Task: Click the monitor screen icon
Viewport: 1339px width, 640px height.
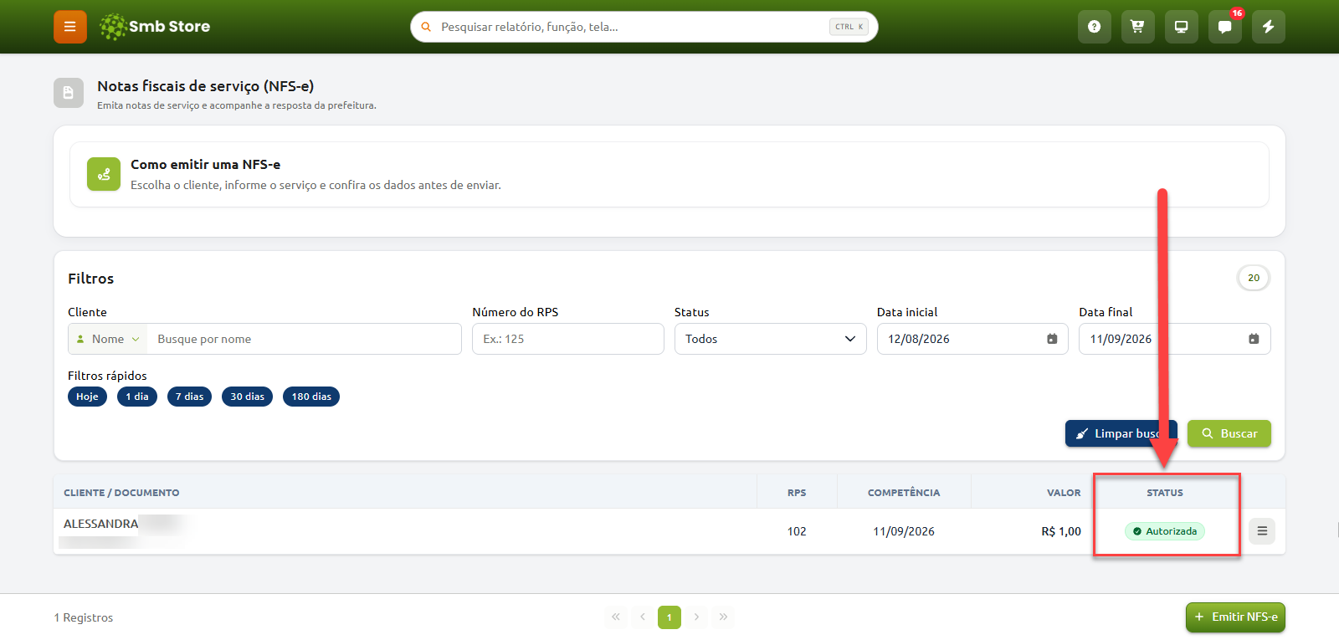Action: (x=1181, y=27)
